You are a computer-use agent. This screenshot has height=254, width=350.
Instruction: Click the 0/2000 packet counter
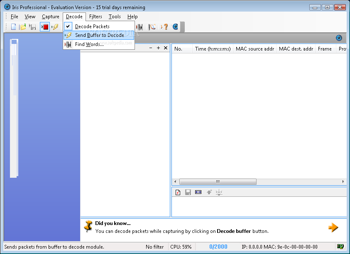click(x=218, y=247)
